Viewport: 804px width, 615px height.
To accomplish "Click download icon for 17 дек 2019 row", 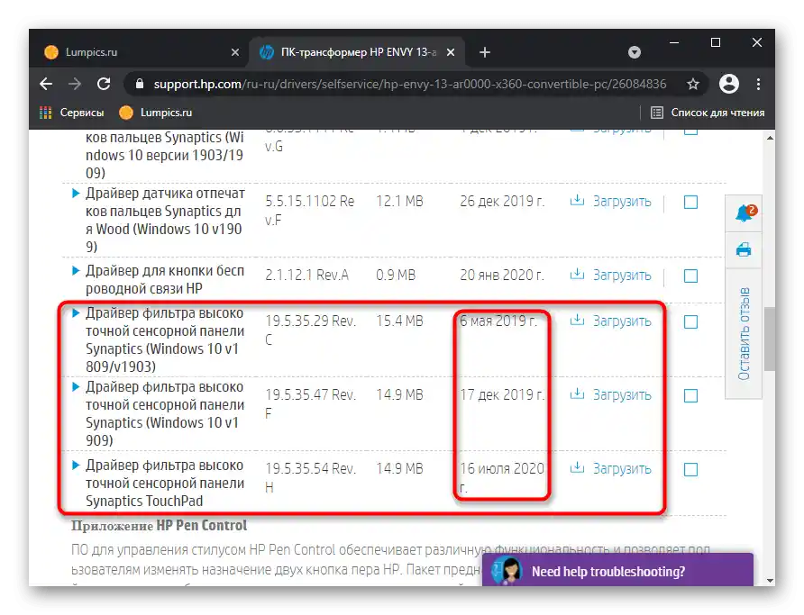I will [x=578, y=393].
